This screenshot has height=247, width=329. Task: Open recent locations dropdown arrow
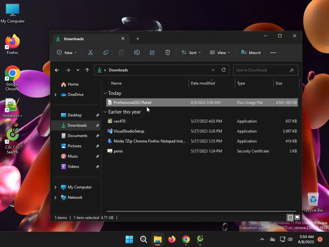tap(78, 70)
